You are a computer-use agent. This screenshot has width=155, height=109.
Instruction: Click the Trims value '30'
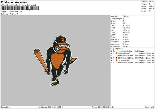[124, 23]
